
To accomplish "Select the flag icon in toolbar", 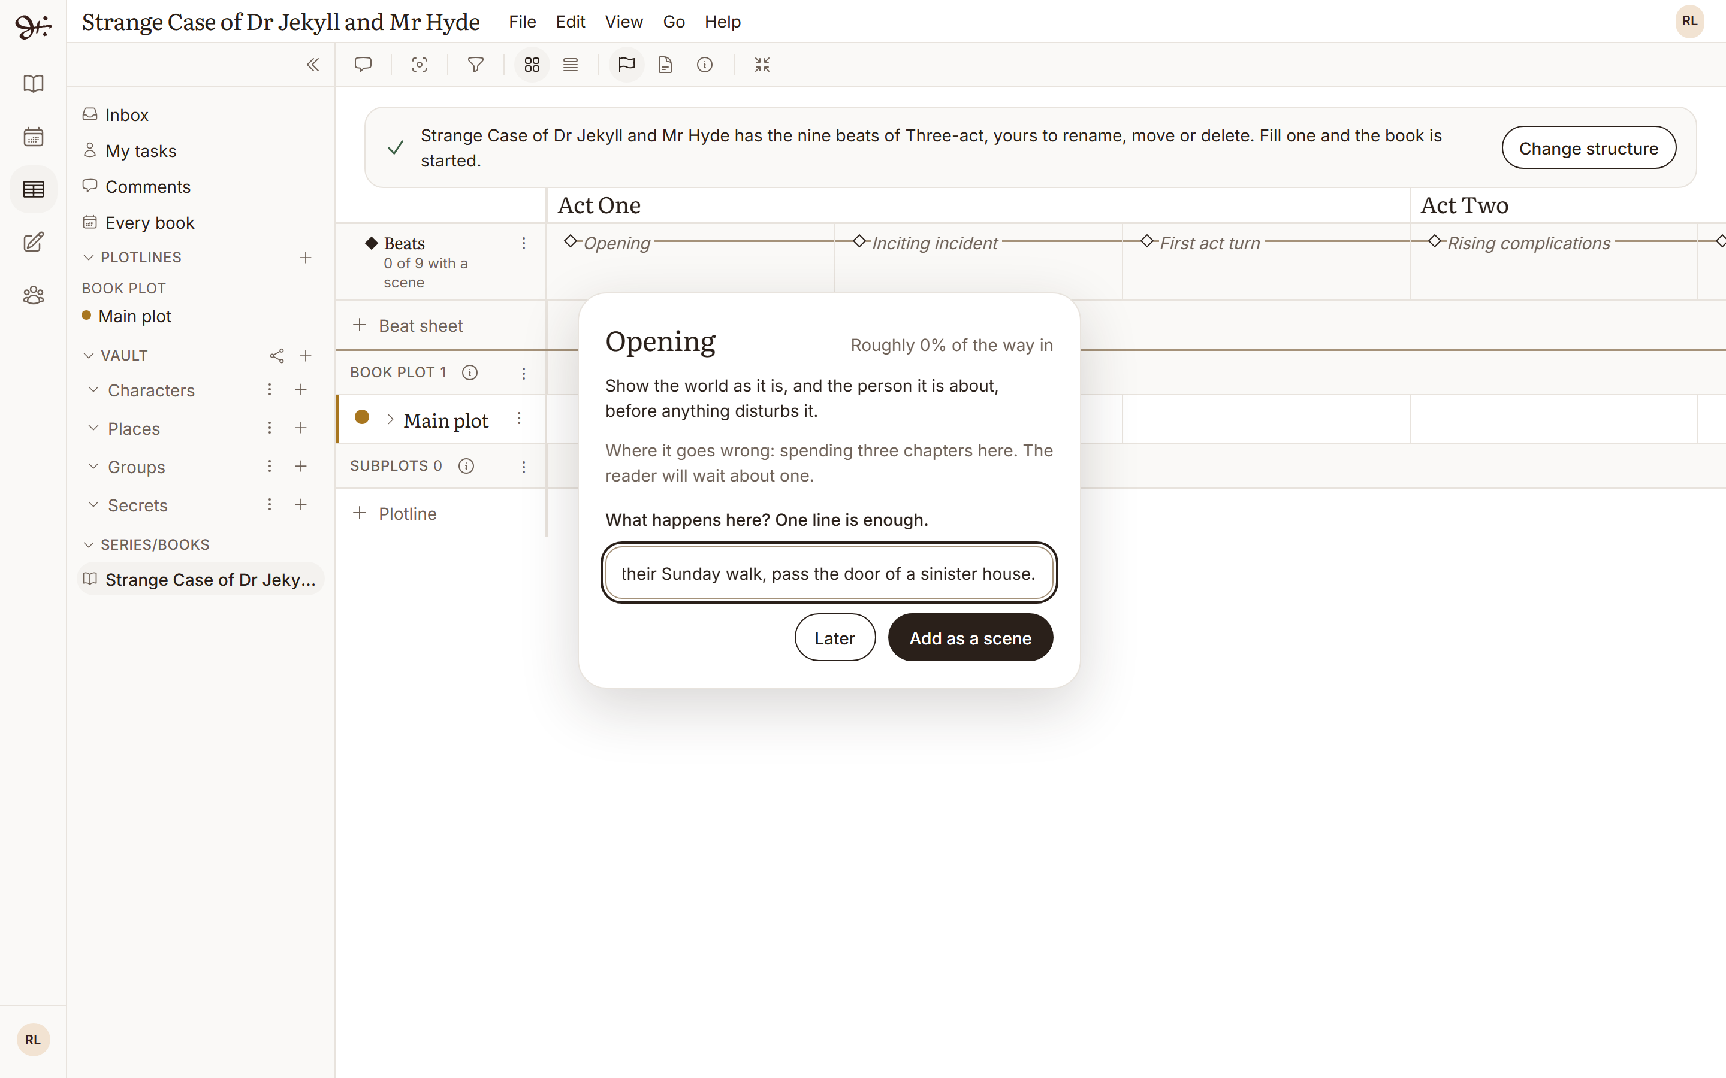I will (626, 65).
